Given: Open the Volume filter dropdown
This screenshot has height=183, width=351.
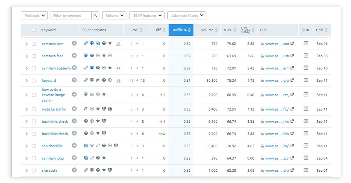Looking at the screenshot, I should point(114,16).
